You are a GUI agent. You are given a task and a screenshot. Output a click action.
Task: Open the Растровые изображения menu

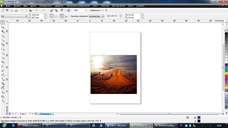(78, 6)
